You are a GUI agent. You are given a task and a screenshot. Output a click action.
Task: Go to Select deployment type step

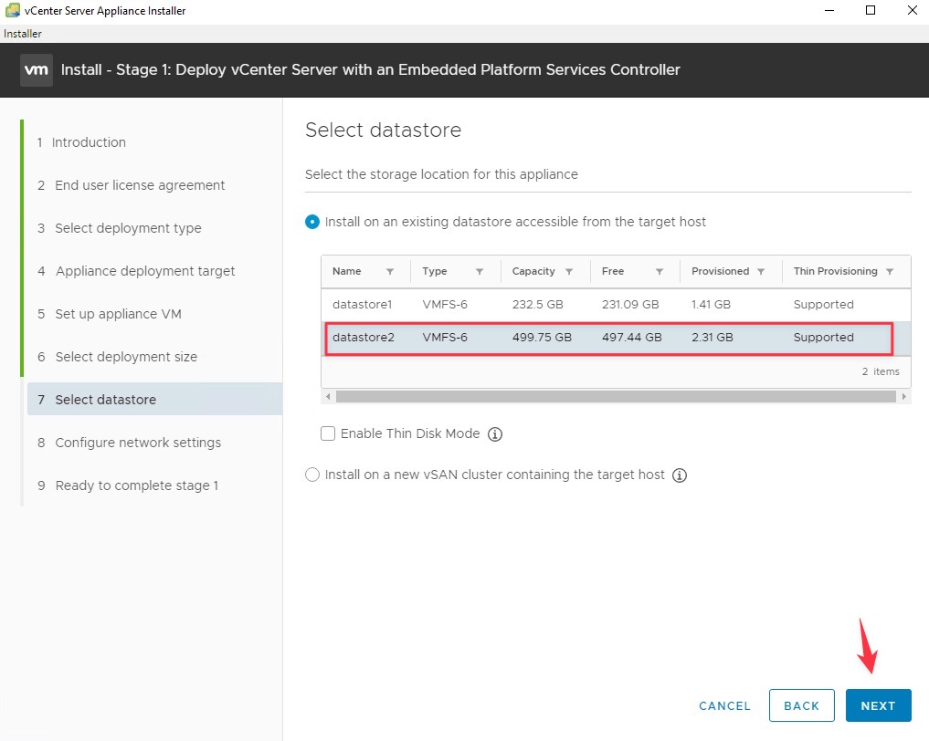[x=119, y=228]
